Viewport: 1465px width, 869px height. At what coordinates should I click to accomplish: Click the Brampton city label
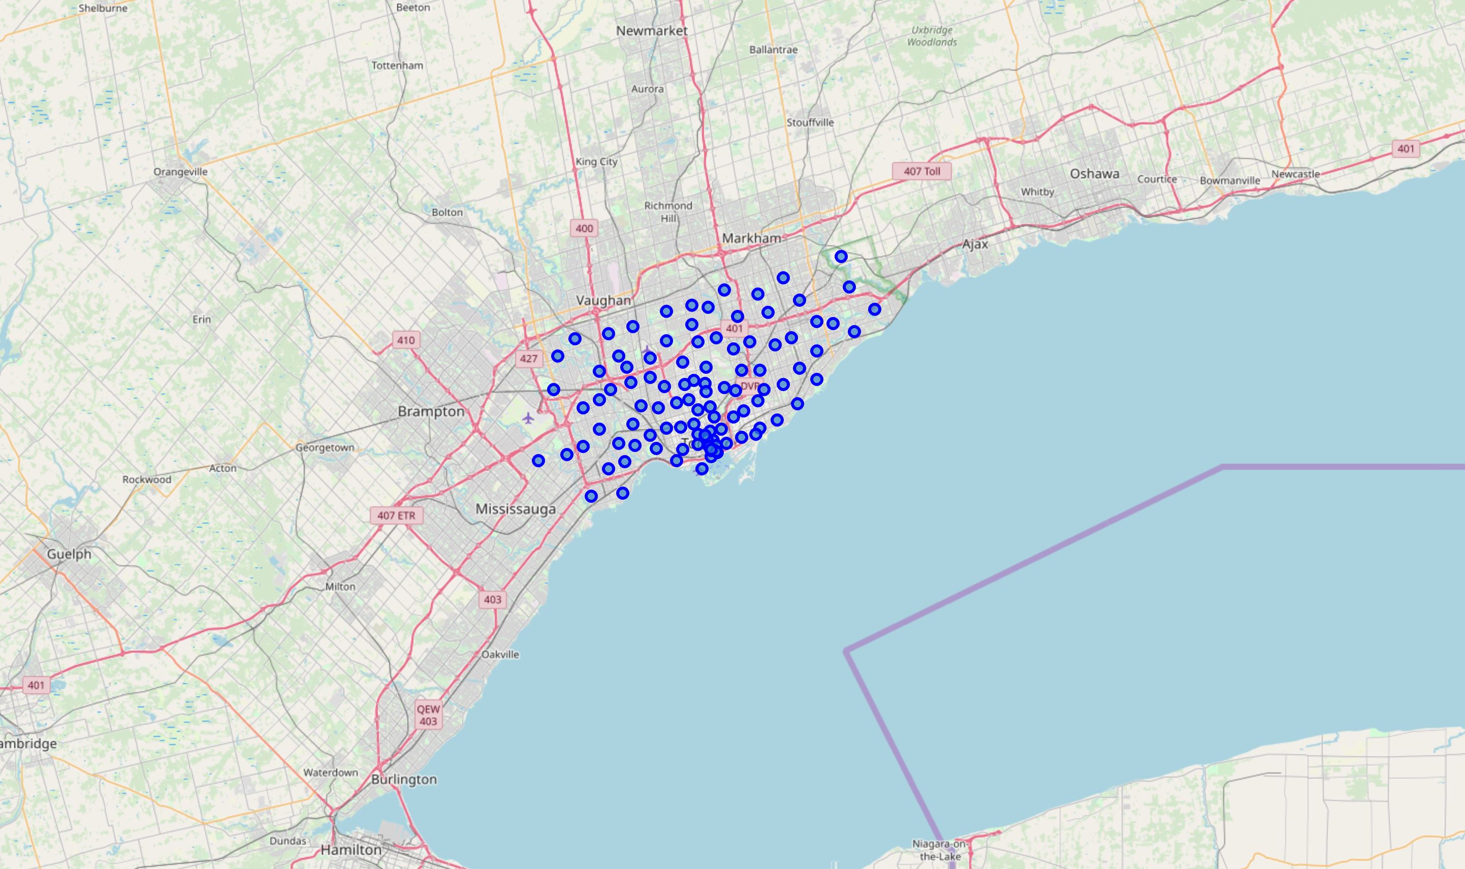[431, 412]
